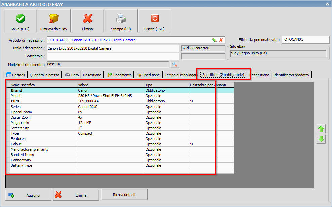
Task: Click eBay Regno unito (UK) site field
Action: [x=278, y=53]
